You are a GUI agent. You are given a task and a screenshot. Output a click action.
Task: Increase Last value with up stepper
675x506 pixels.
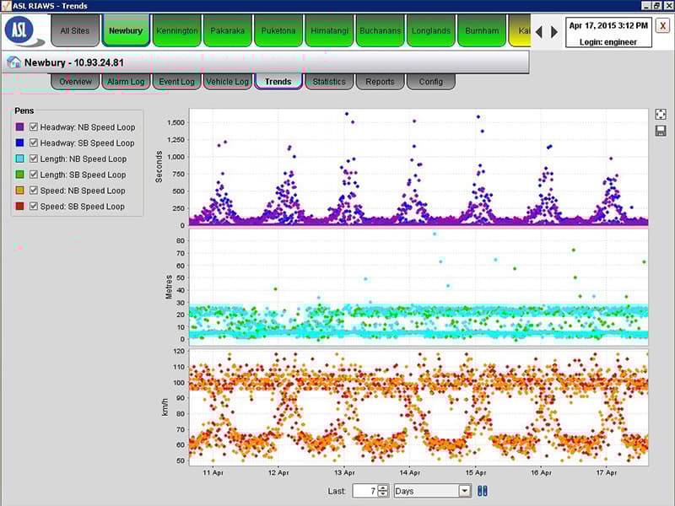click(383, 487)
